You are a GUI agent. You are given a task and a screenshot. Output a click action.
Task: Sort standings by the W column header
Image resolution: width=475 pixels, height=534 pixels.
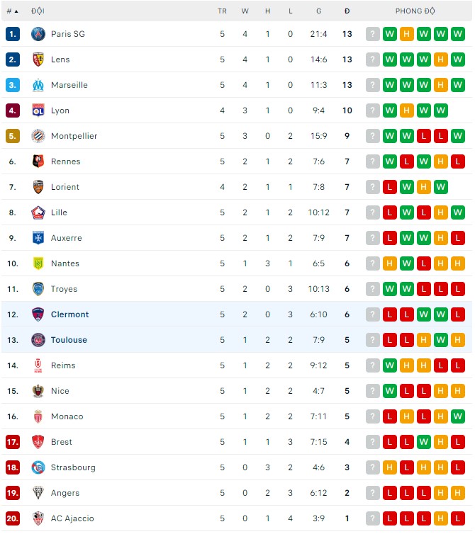click(x=245, y=11)
